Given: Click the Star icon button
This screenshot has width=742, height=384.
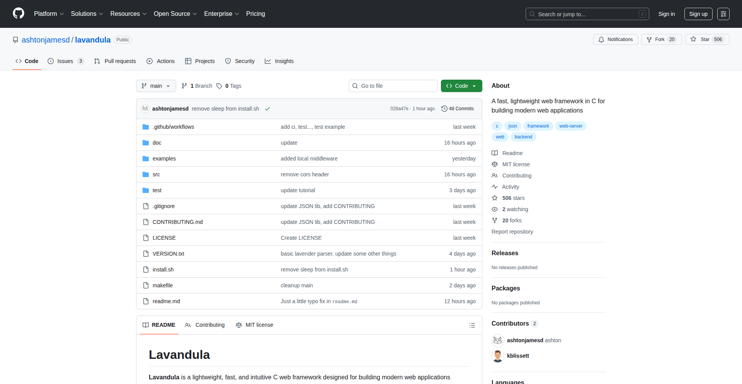Looking at the screenshot, I should (x=707, y=39).
